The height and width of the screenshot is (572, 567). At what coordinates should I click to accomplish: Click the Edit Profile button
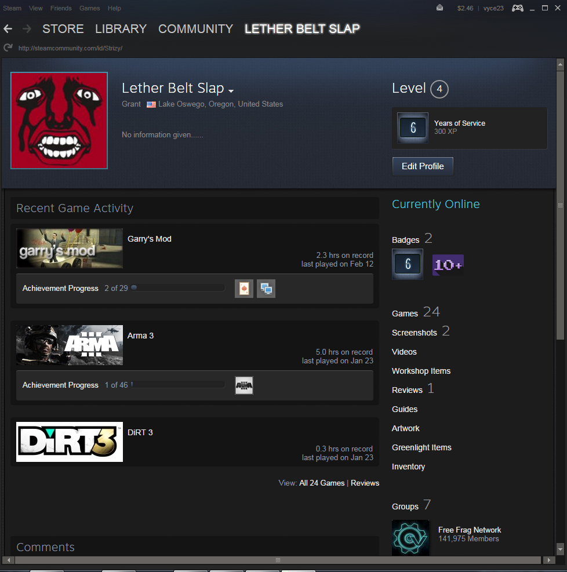[423, 166]
